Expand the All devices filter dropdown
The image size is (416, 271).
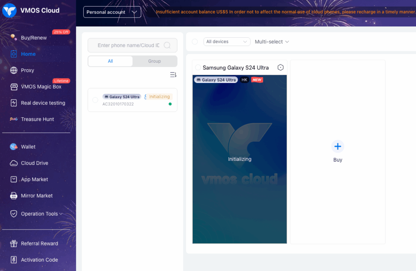coord(227,41)
